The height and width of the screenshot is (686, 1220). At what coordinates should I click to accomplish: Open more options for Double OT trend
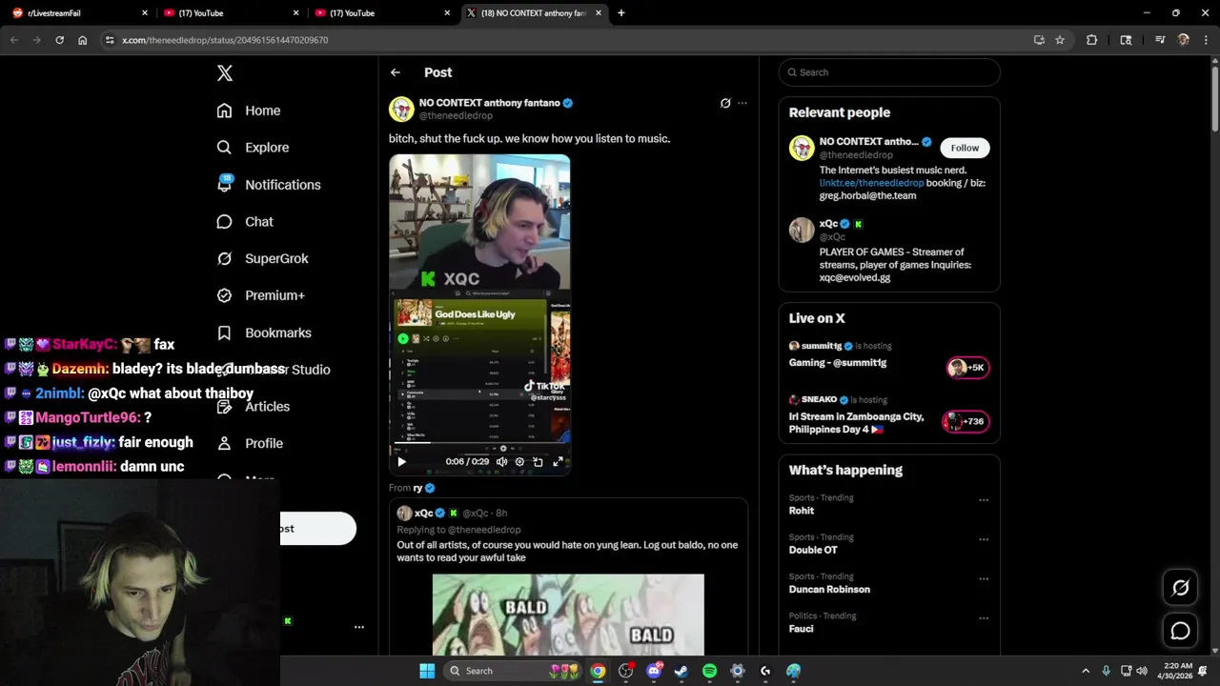tap(984, 539)
